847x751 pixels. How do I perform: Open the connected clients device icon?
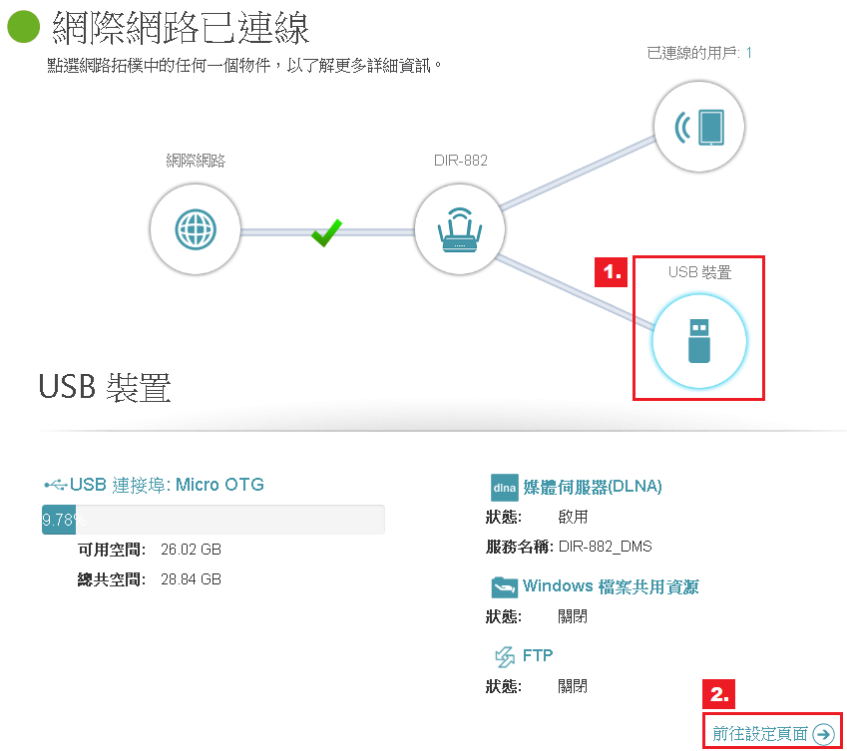click(x=699, y=127)
